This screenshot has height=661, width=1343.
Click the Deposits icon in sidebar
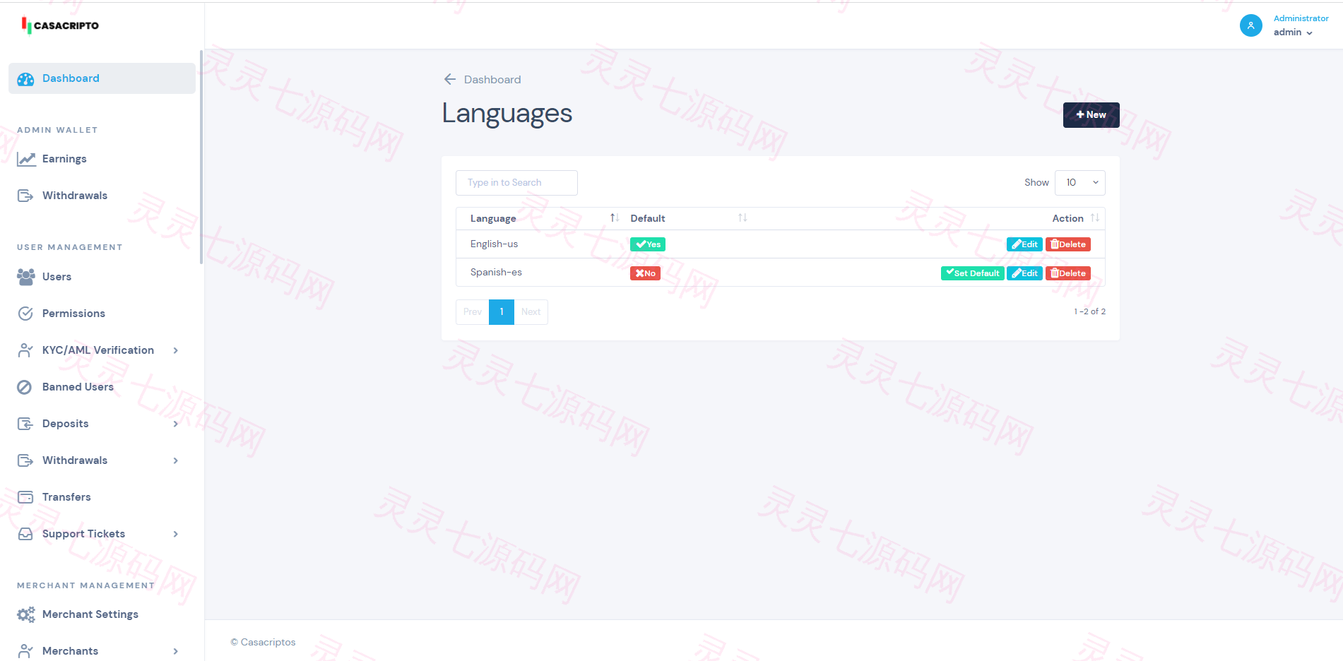[x=25, y=424]
